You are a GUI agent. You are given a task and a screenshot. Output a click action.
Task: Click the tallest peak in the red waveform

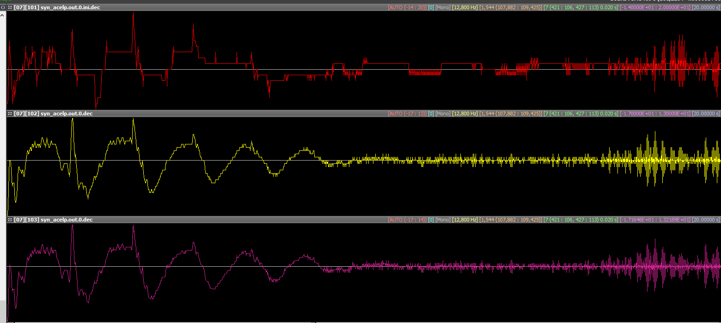point(133,14)
